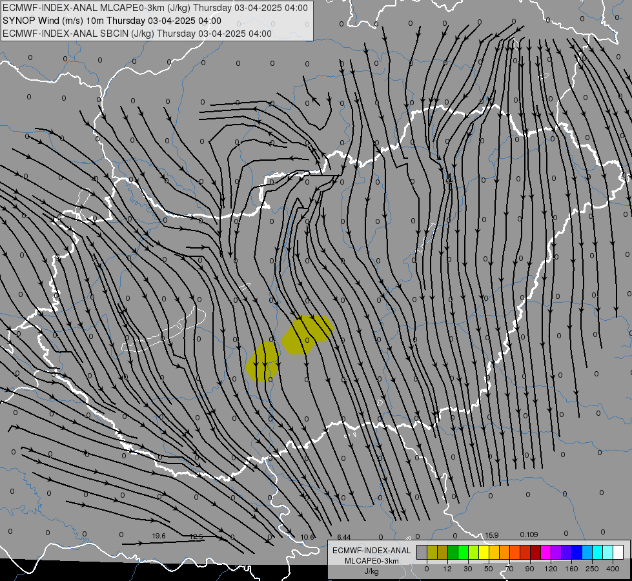The width and height of the screenshot is (632, 581).
Task: Select the pale cyan swatch left of tick 400
Action: click(608, 552)
